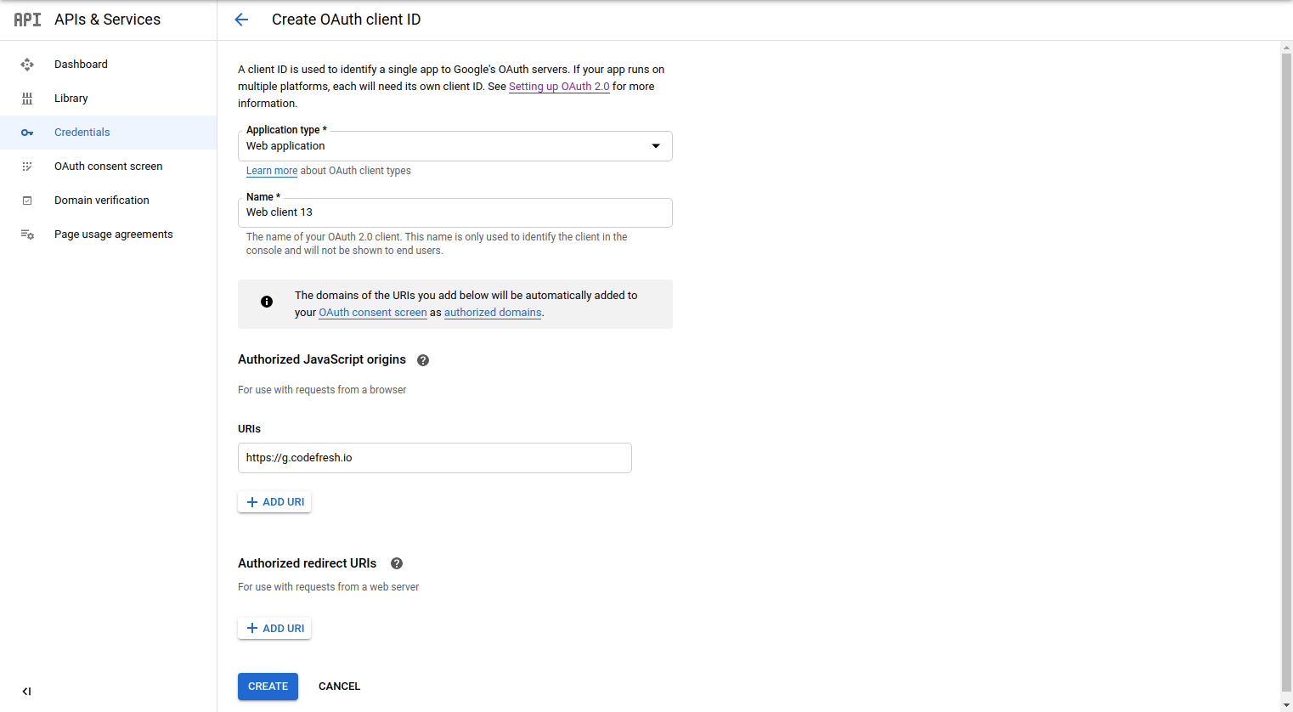The height and width of the screenshot is (712, 1293).
Task: Click the Credentials key icon
Action: click(27, 133)
